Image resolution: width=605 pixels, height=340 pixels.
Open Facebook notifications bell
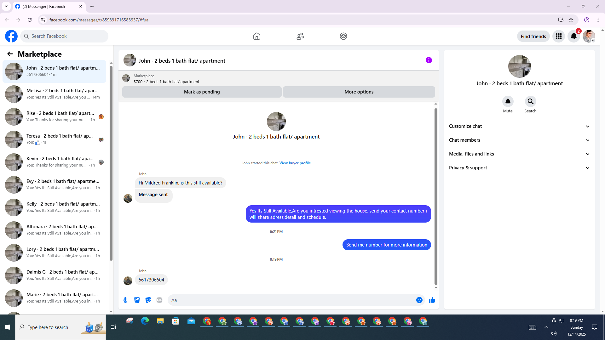573,36
